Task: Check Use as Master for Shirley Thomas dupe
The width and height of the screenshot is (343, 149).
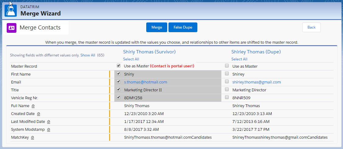Action: coord(227,66)
